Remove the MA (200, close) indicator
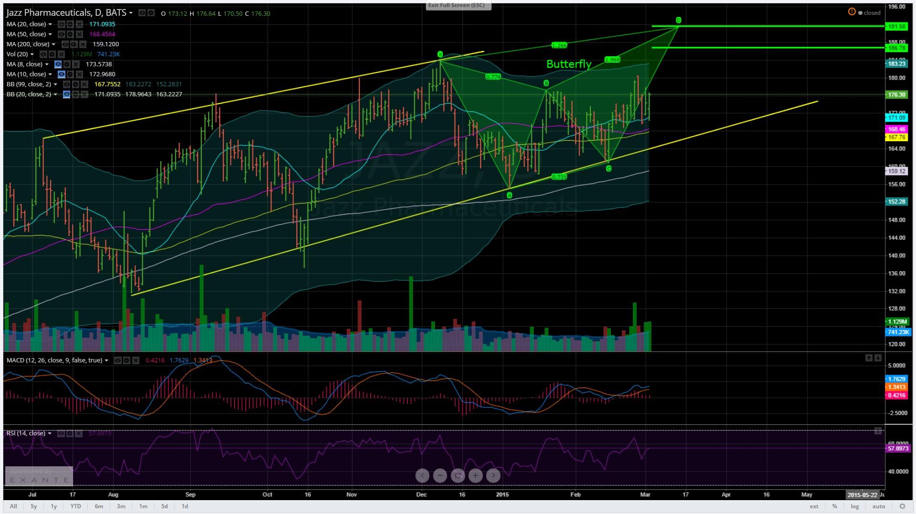This screenshot has width=916, height=514. coord(83,44)
